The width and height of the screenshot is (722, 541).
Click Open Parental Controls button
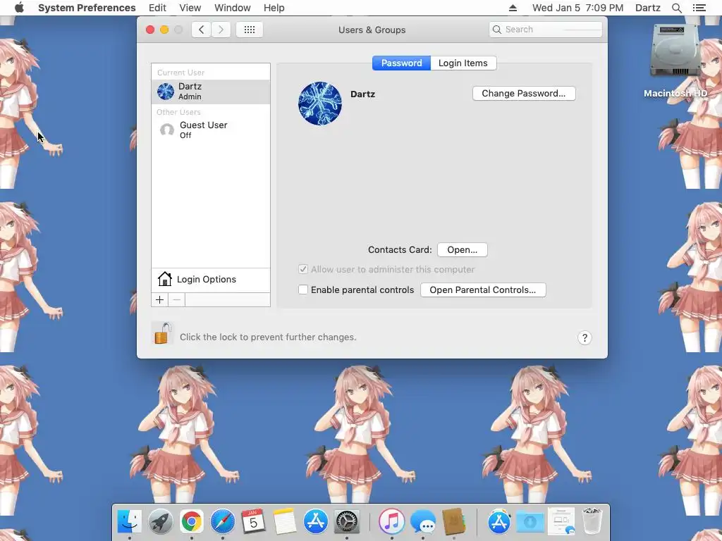pyautogui.click(x=482, y=290)
